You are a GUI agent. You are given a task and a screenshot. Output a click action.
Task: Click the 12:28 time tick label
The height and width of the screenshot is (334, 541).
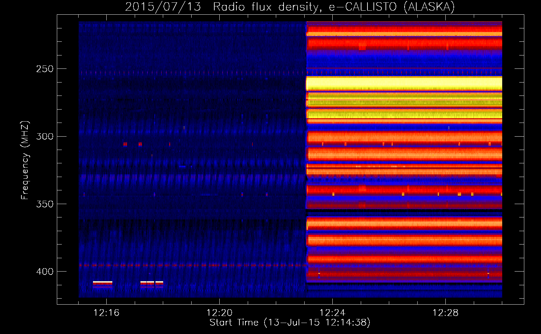tap(445, 313)
